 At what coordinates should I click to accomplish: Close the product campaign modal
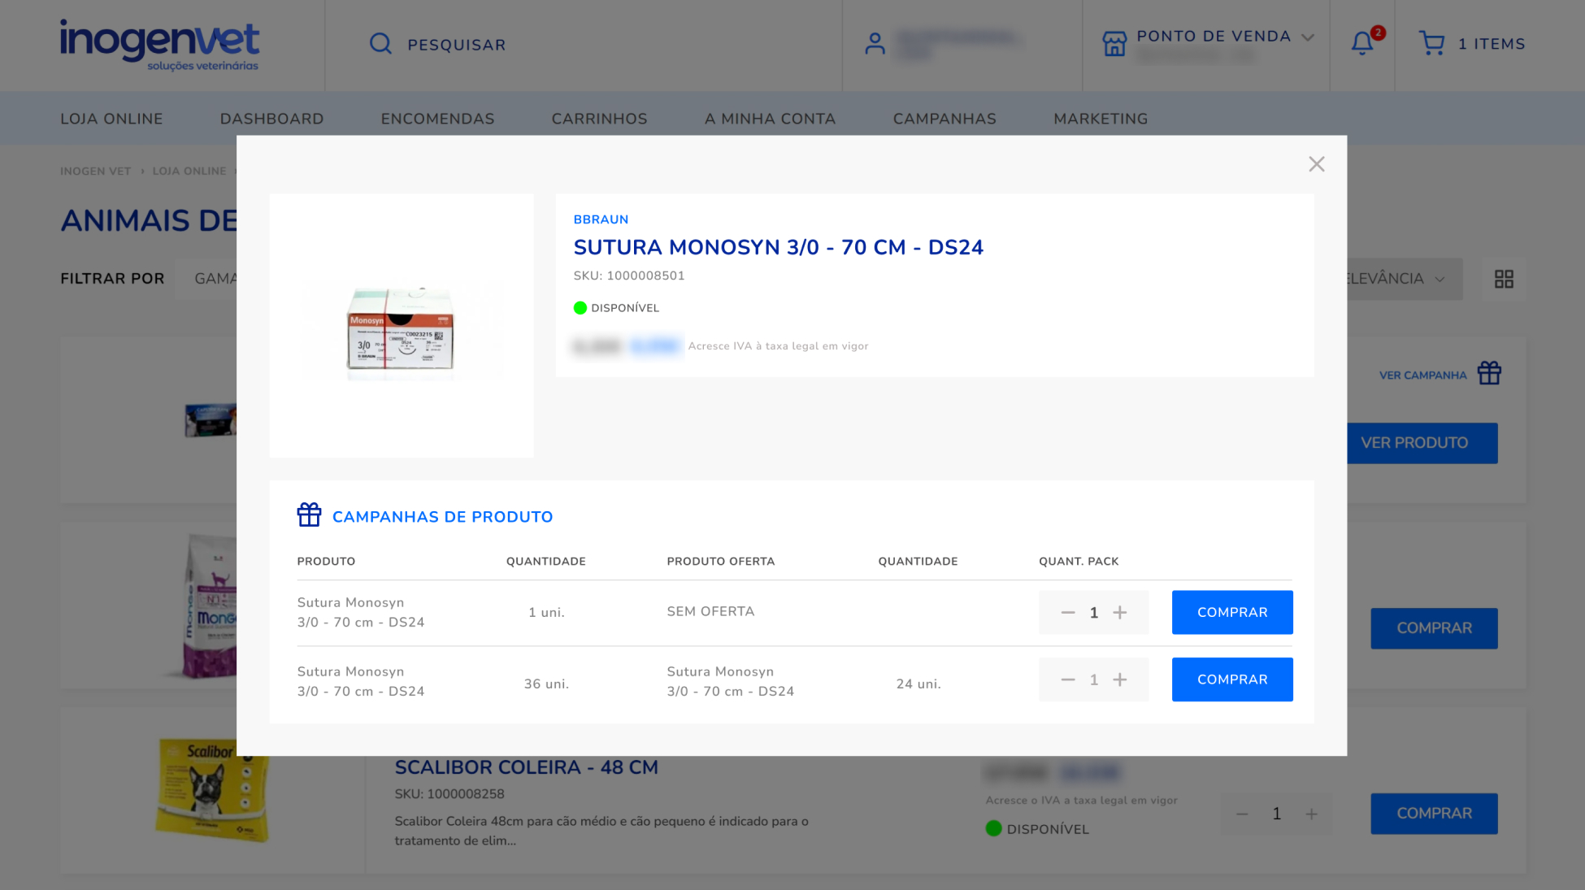1316,164
